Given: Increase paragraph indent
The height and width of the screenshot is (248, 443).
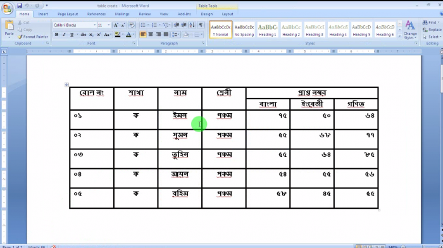Looking at the screenshot, I should point(184,25).
